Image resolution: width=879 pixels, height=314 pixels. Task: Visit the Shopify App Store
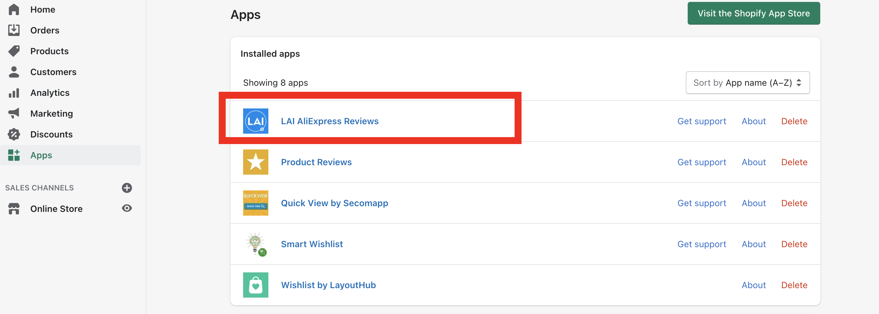[753, 13]
